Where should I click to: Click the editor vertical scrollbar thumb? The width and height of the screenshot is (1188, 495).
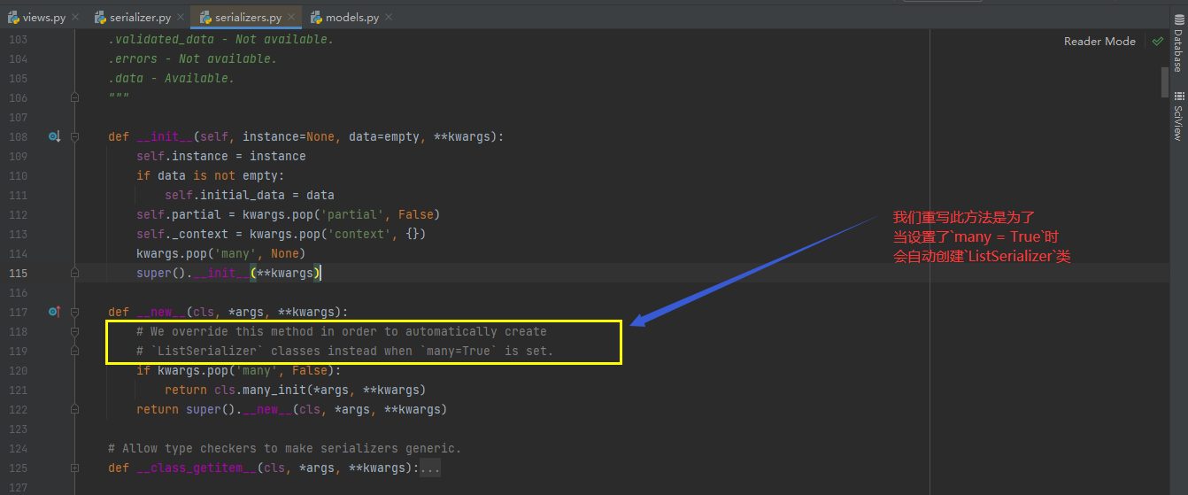[1165, 82]
